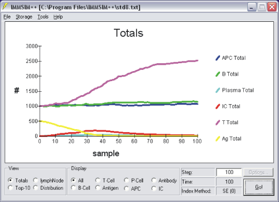Screen dimensions: 279x202
Task: Click the Plasma Total cyan legend swatch
Action: pos(218,90)
